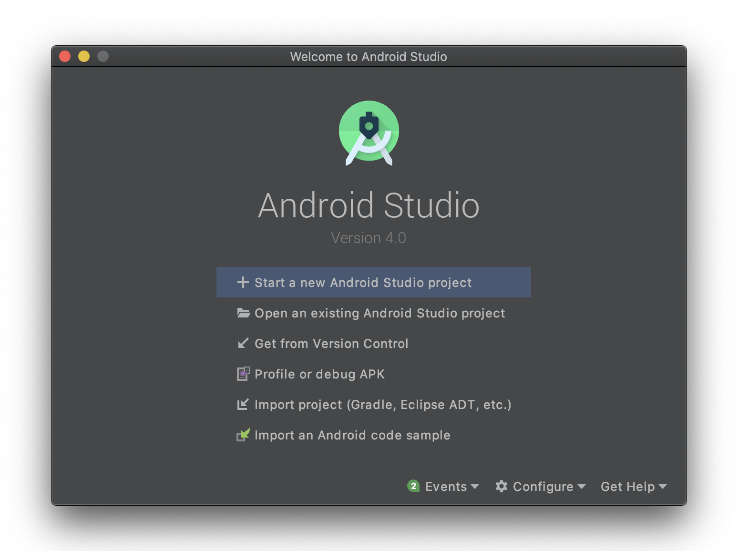
Task: Click the Version Control arrow icon
Action: coord(243,343)
